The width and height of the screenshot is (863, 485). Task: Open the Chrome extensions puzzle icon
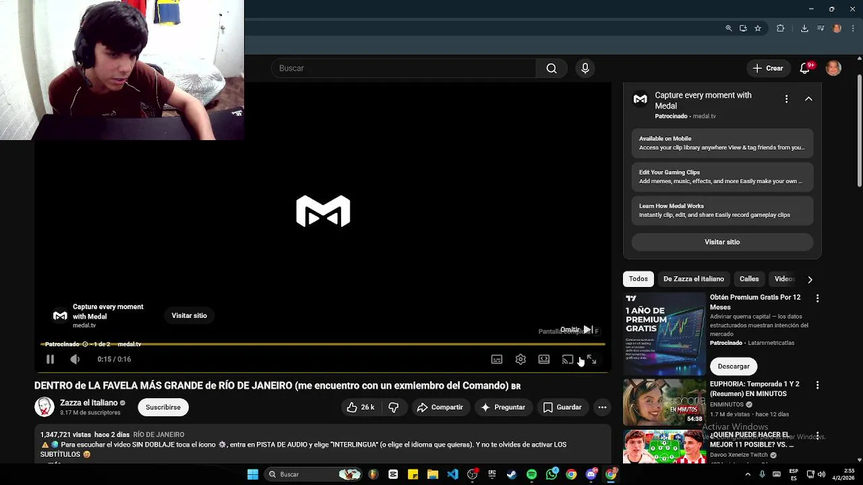[x=781, y=28]
